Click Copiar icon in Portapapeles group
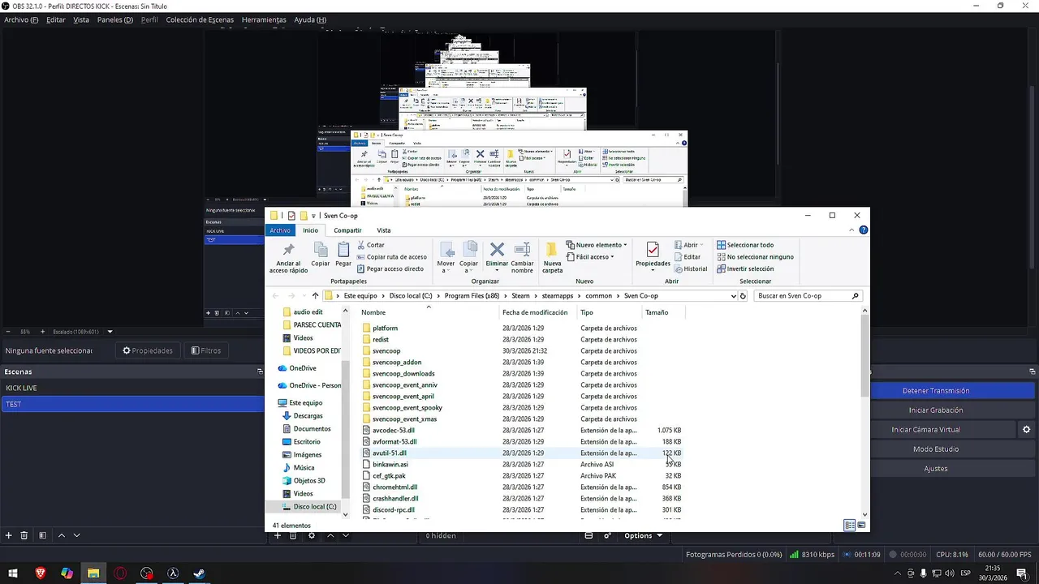Screen dimensions: 1039x584 (x=321, y=250)
